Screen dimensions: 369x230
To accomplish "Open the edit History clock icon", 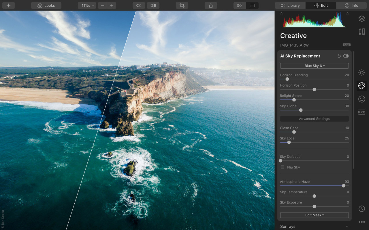I will [x=362, y=209].
